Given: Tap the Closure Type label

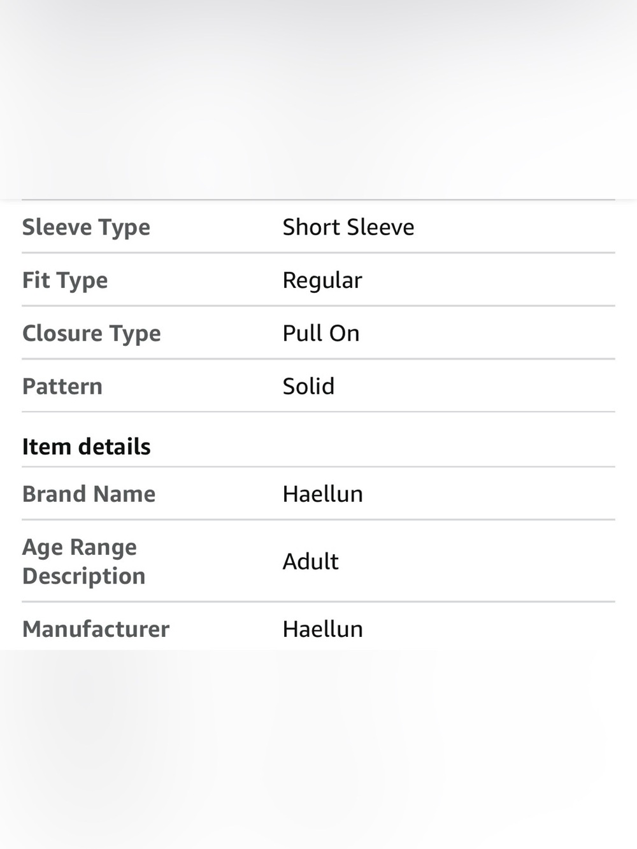Looking at the screenshot, I should [x=92, y=333].
